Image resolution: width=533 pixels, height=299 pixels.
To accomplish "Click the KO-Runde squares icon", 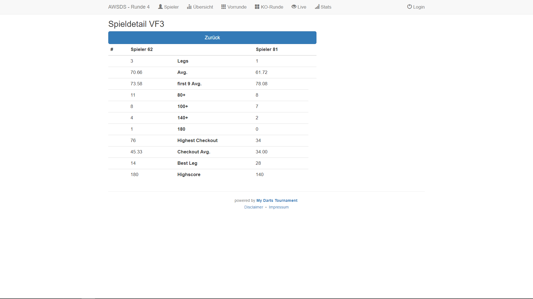I will 257,7.
